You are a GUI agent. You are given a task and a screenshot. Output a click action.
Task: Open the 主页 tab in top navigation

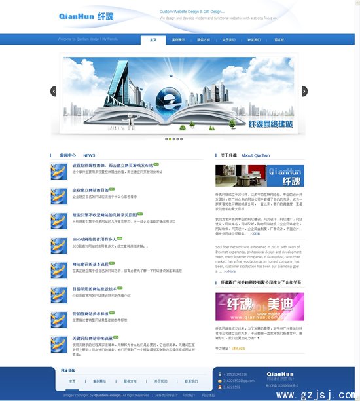(x=153, y=40)
